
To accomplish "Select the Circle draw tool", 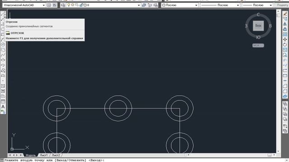I will pyautogui.click(x=3, y=45).
